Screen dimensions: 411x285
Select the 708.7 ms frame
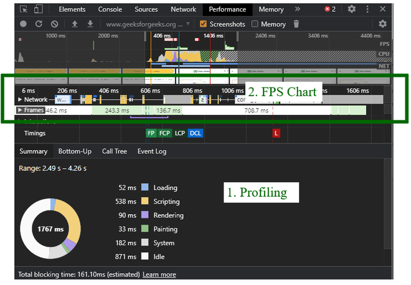point(257,111)
